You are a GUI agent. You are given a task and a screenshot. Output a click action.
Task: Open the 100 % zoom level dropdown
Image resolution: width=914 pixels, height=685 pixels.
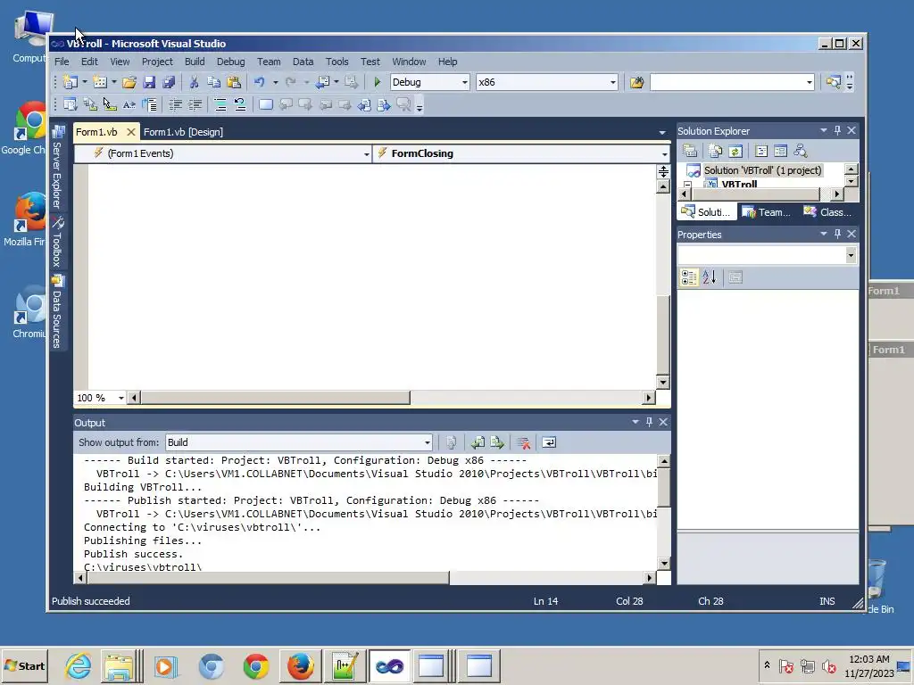point(121,398)
